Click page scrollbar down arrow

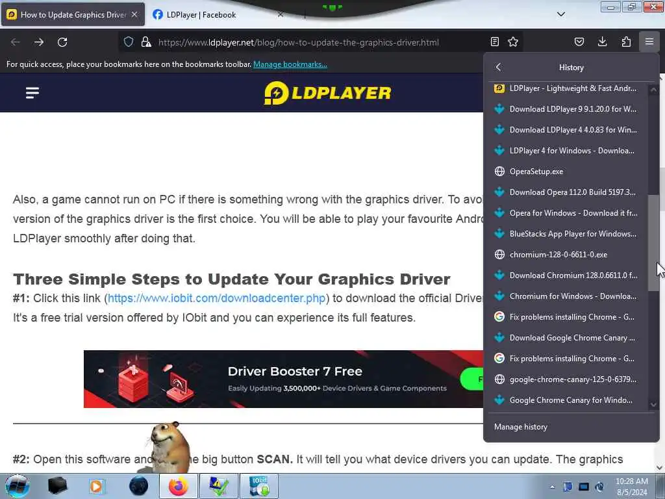[660, 468]
